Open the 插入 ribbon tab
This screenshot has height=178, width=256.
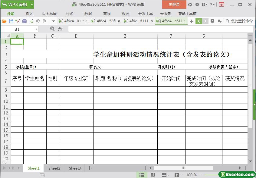(29, 14)
